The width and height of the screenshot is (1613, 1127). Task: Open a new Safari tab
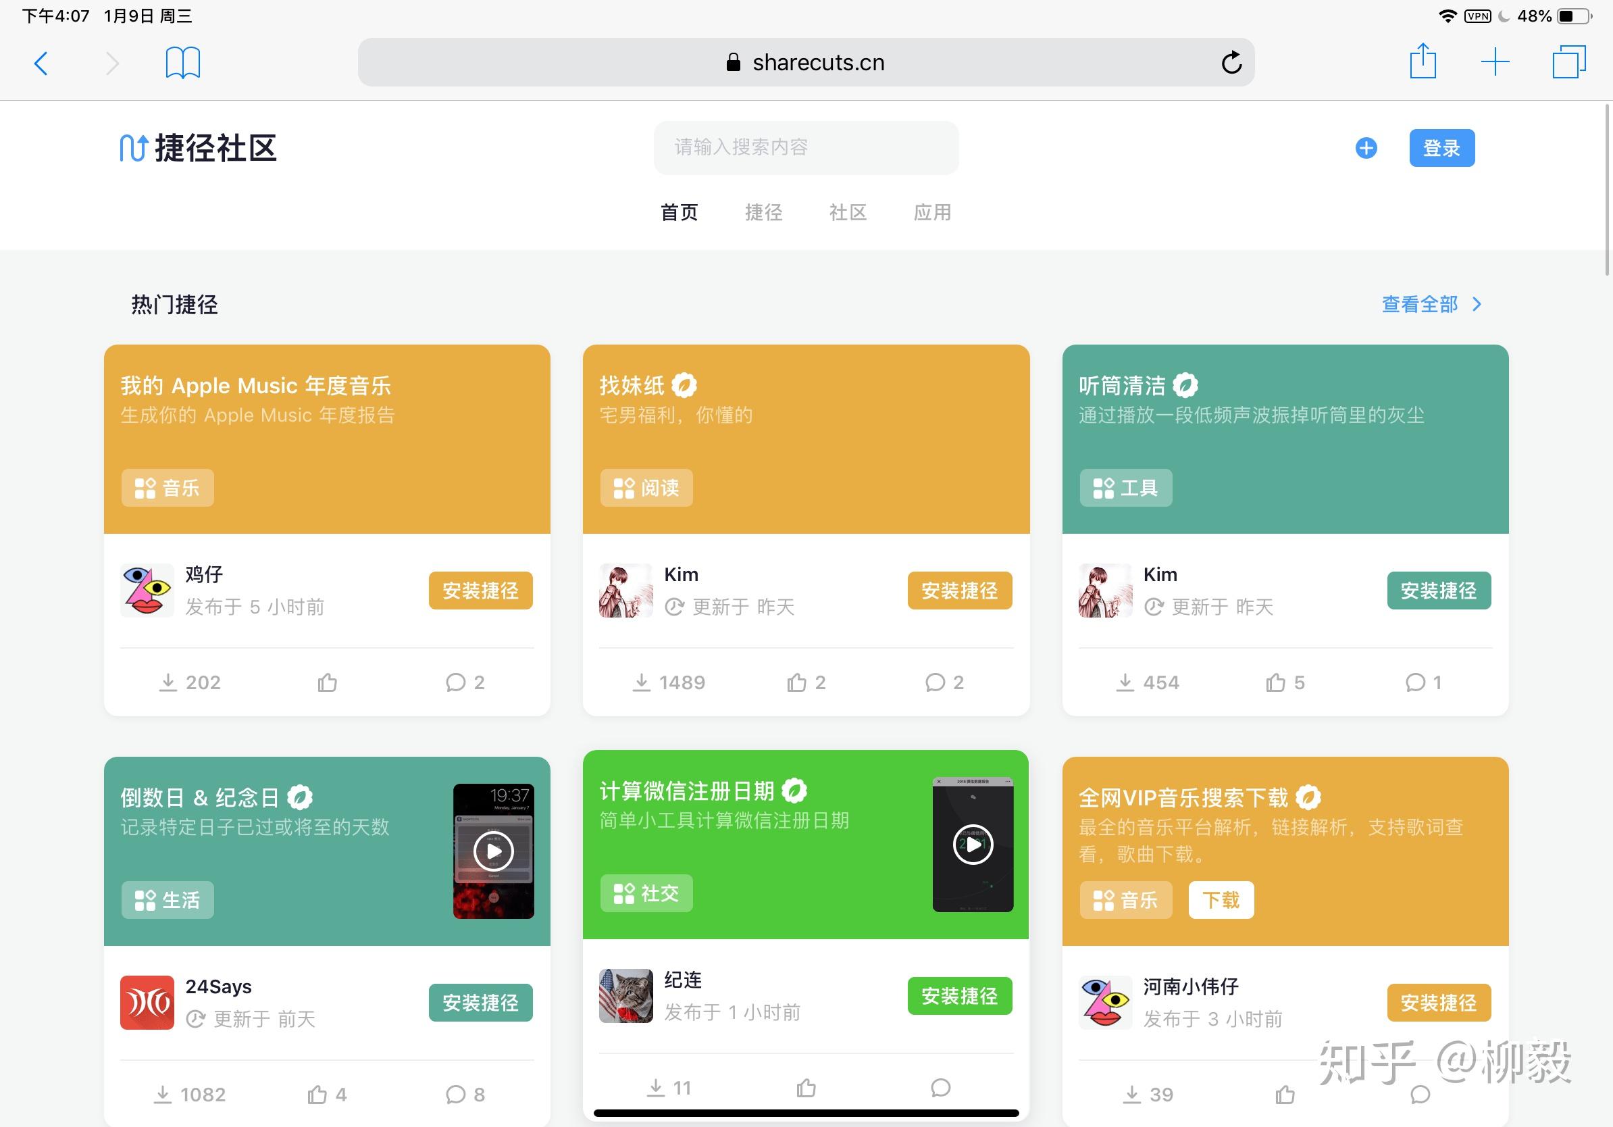tap(1495, 63)
